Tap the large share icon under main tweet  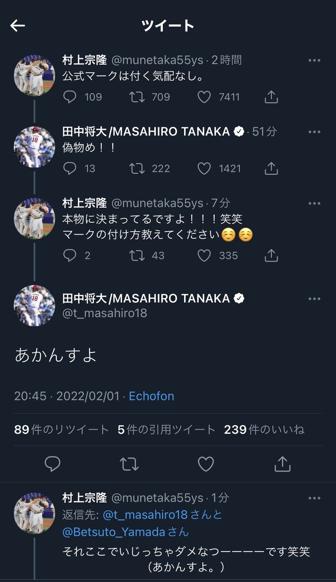pyautogui.click(x=282, y=463)
